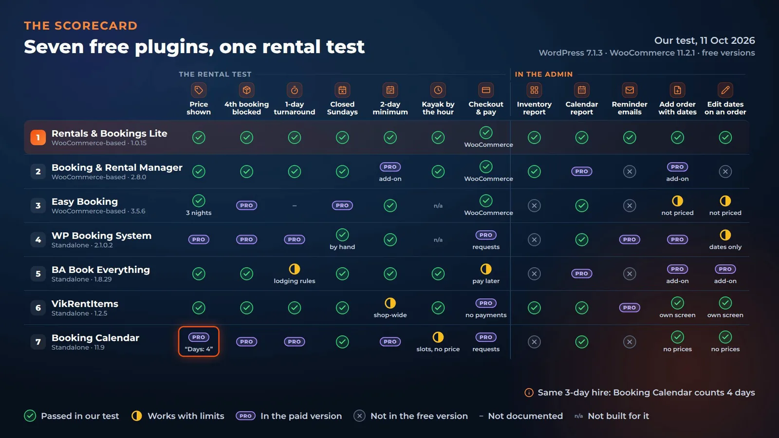The width and height of the screenshot is (779, 438).
Task: Click 'dates only' label in WP Booking System row
Action: coord(725,247)
